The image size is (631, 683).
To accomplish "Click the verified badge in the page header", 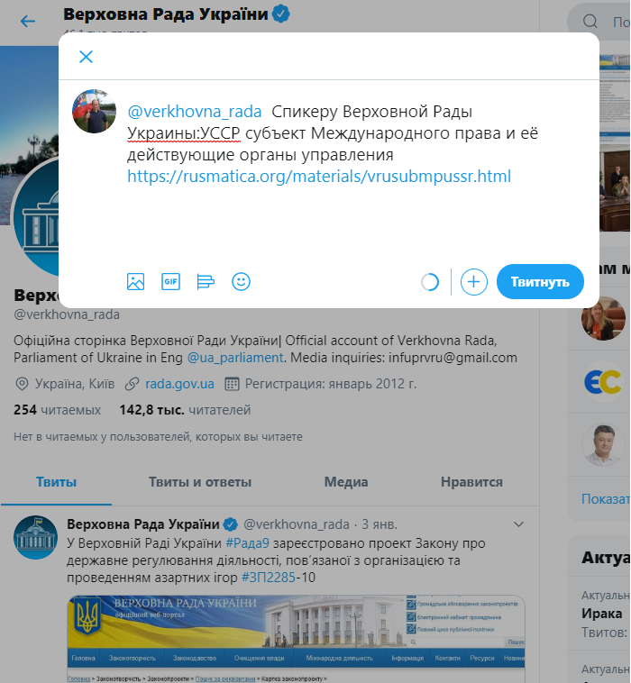I will coord(281,14).
